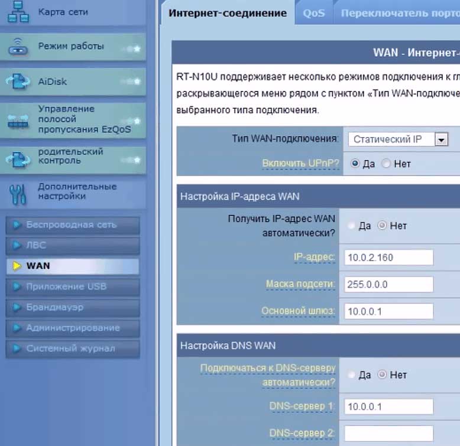Click the router operation mode icon
This screenshot has height=446, width=460.
coord(18,47)
